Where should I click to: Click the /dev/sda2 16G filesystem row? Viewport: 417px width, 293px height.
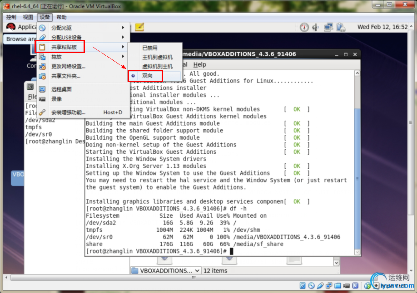click(x=161, y=223)
